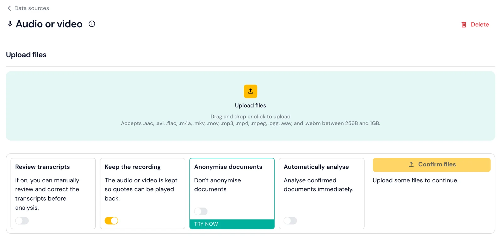Screen dimensions: 502x240
Task: Click the red trash can icon
Action: (464, 24)
